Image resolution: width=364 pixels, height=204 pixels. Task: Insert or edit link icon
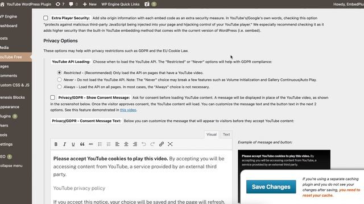pyautogui.click(x=162, y=144)
